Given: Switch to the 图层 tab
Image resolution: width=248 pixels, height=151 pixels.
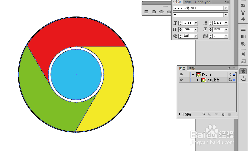Looking at the screenshot, I should pyautogui.click(x=182, y=68).
